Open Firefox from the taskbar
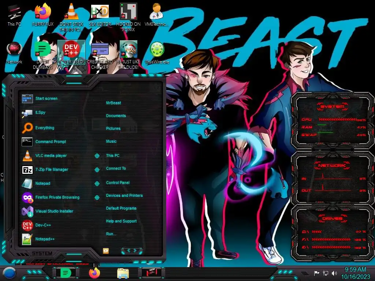This screenshot has width=375, height=281. click(x=94, y=273)
